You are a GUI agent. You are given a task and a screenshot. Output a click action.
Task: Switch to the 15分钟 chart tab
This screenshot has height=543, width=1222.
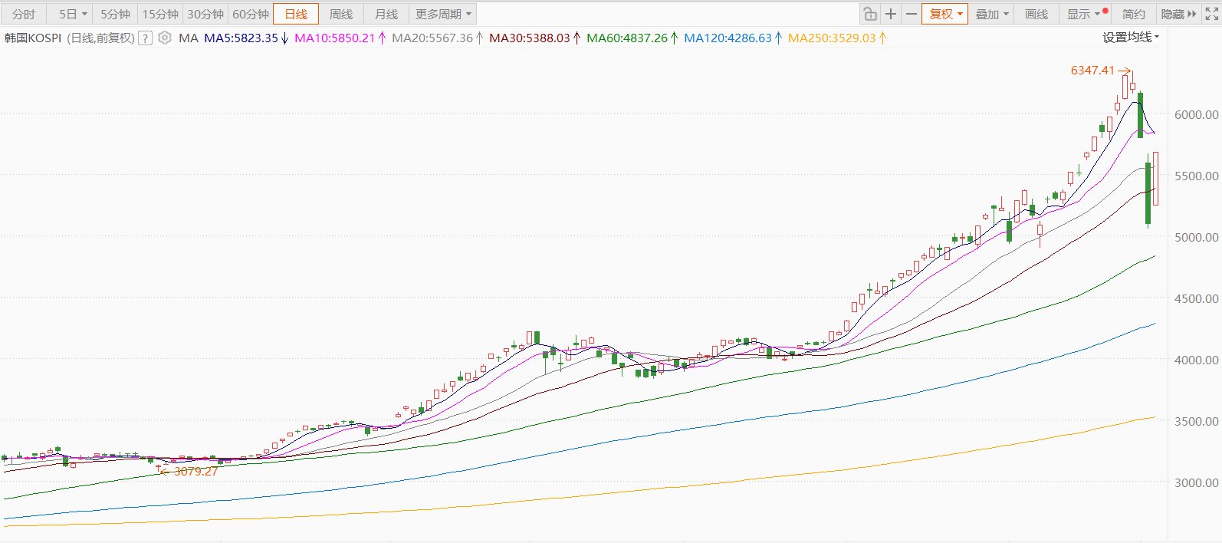(160, 14)
